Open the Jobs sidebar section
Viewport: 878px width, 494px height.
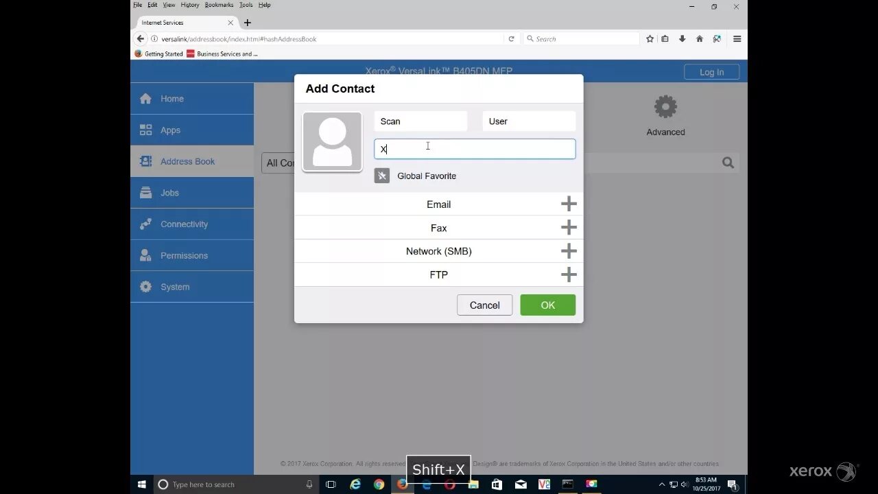(192, 193)
